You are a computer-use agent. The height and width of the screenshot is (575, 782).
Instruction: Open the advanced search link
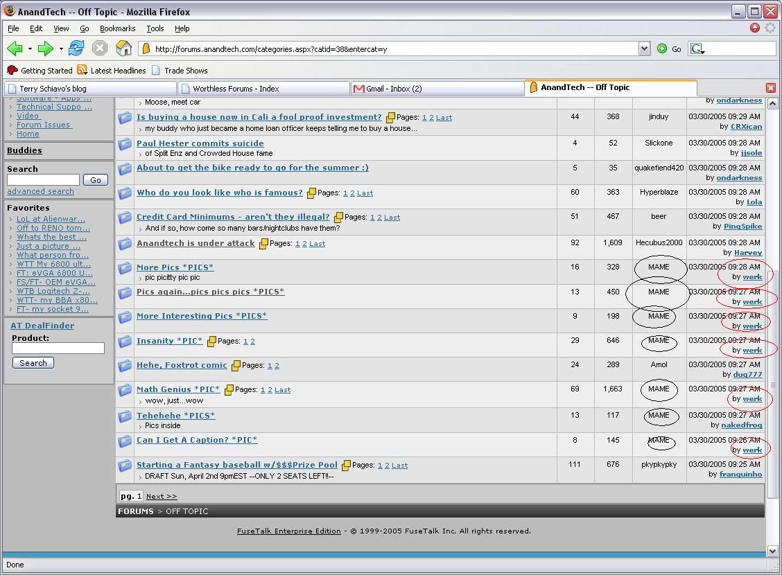click(x=40, y=191)
